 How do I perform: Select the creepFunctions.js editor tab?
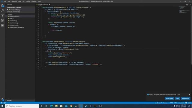coord(43,5)
